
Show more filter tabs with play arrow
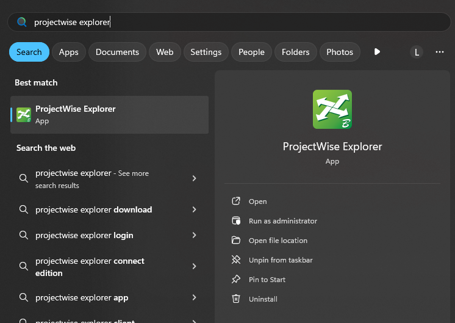pyautogui.click(x=377, y=52)
